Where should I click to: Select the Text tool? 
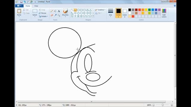click(59, 11)
